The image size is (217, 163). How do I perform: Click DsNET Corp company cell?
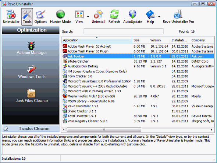coord(200,61)
